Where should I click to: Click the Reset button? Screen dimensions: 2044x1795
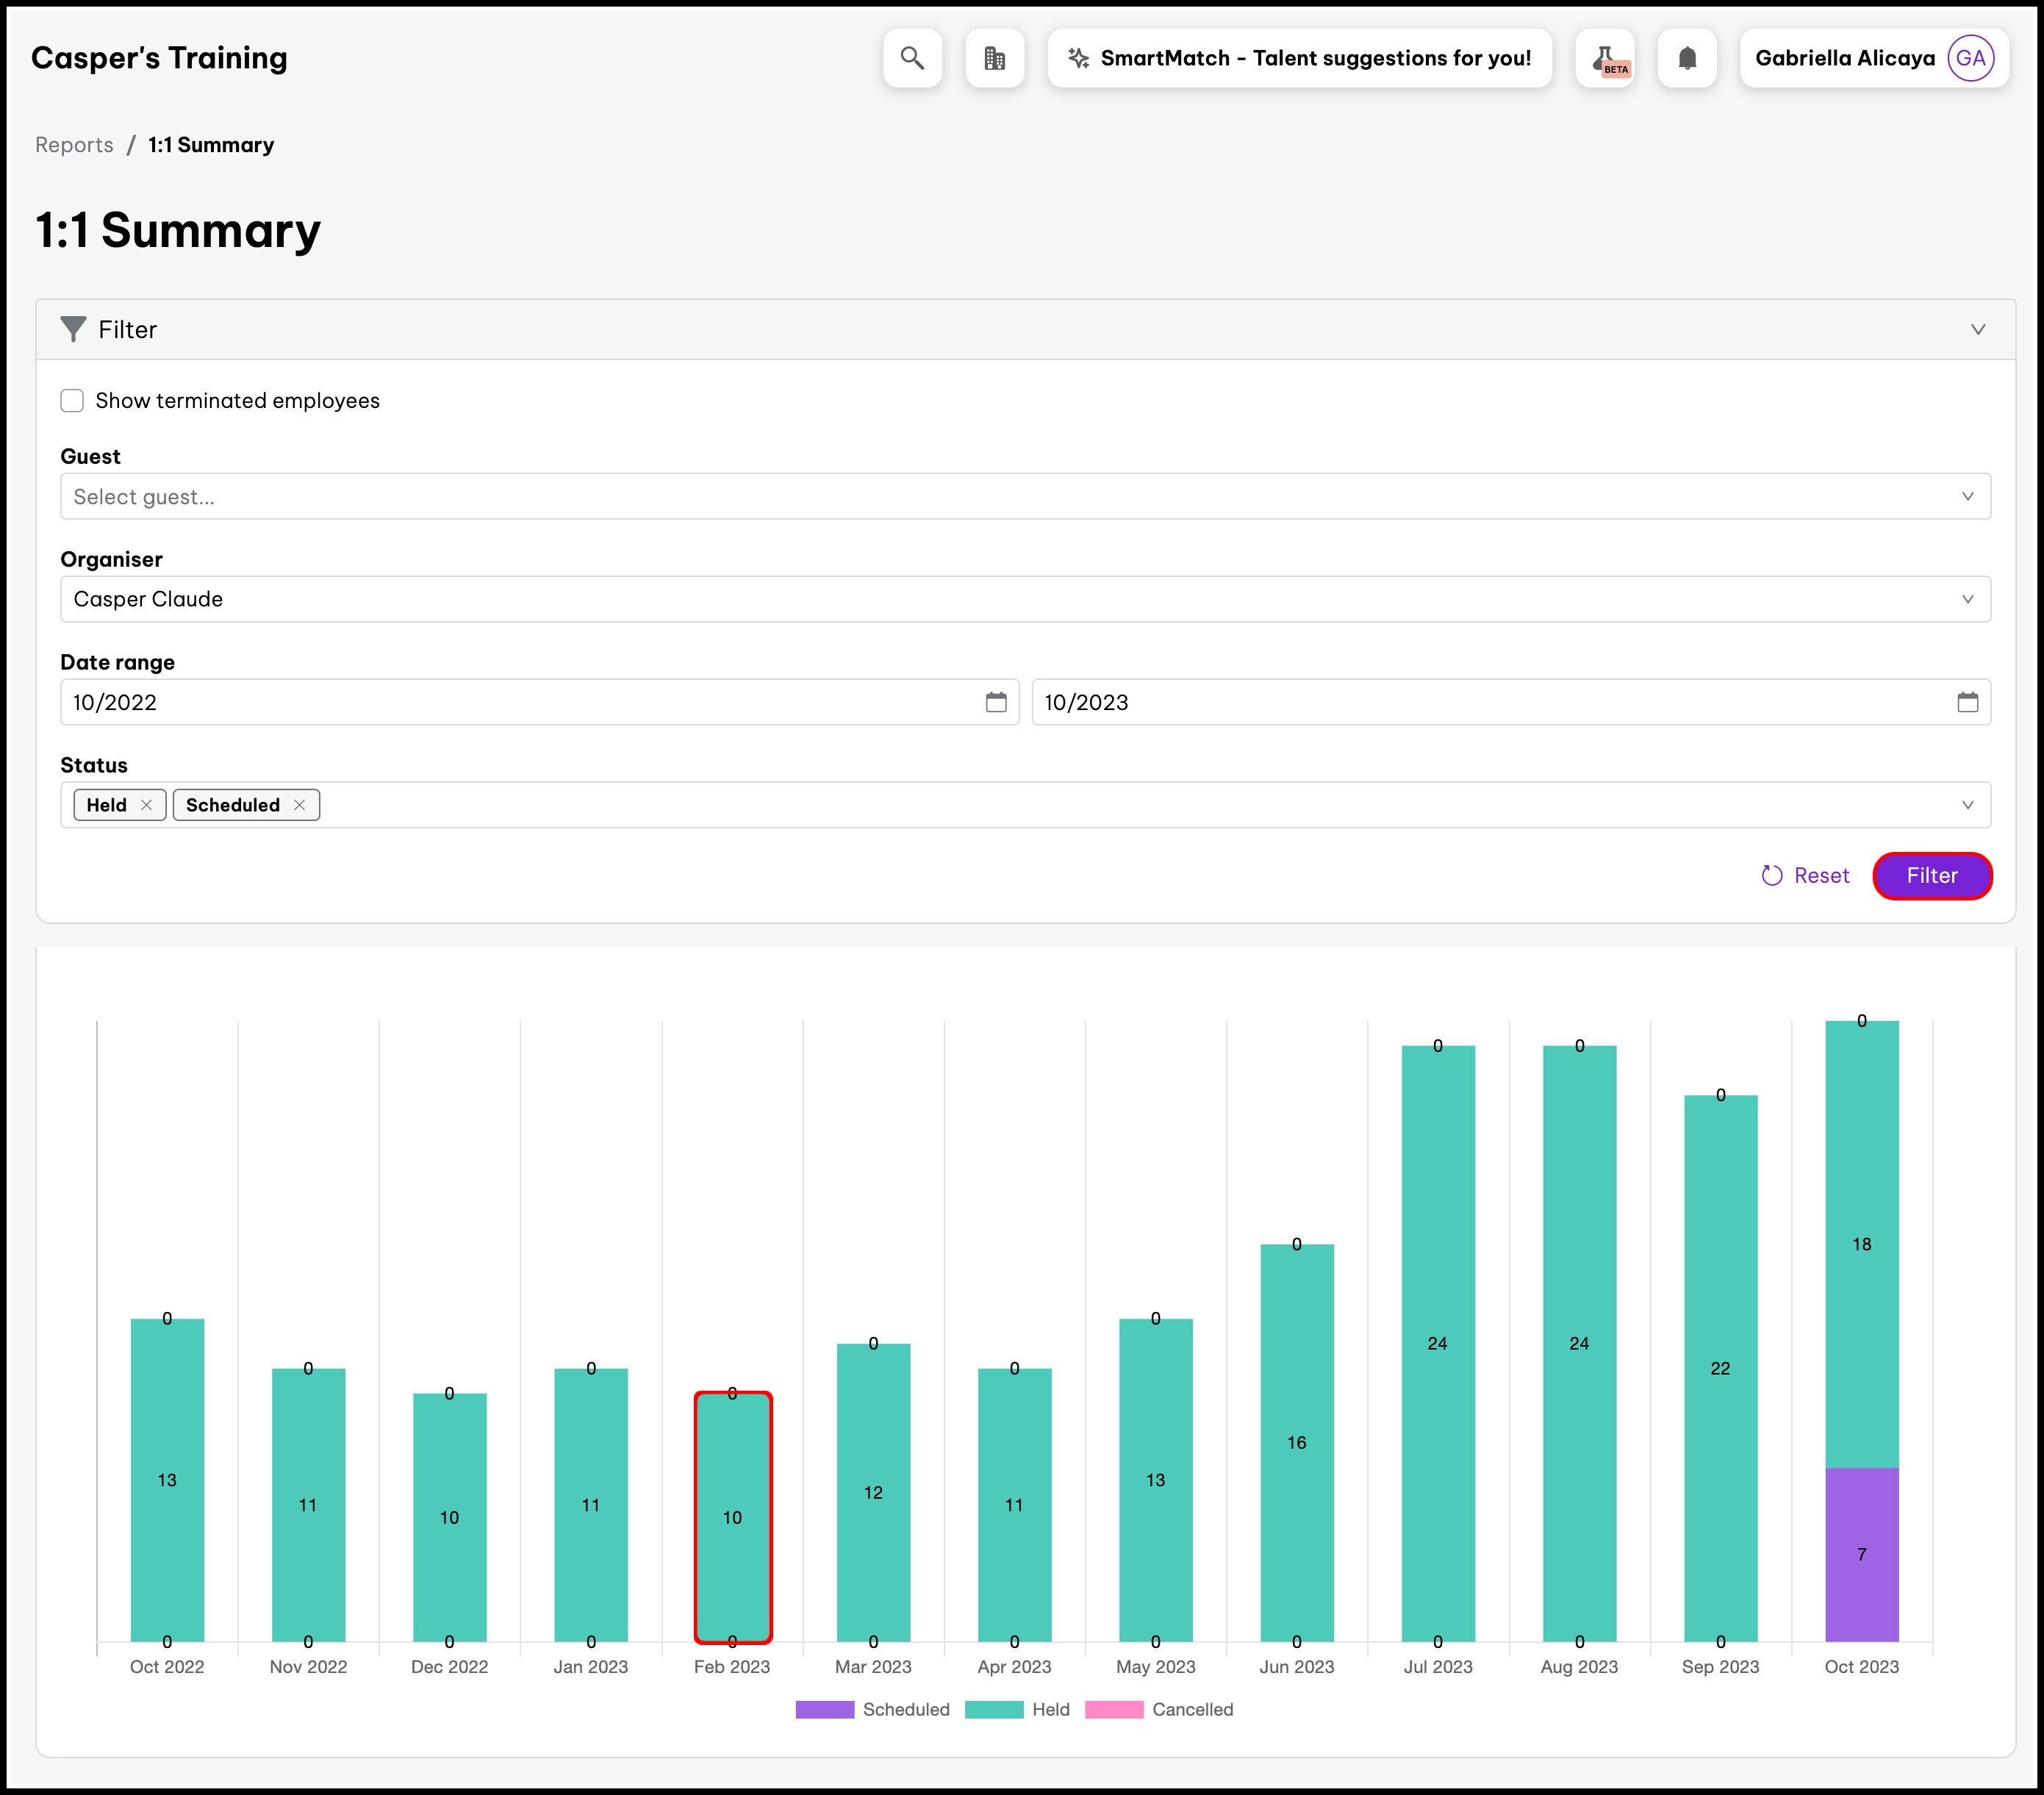pos(1805,876)
